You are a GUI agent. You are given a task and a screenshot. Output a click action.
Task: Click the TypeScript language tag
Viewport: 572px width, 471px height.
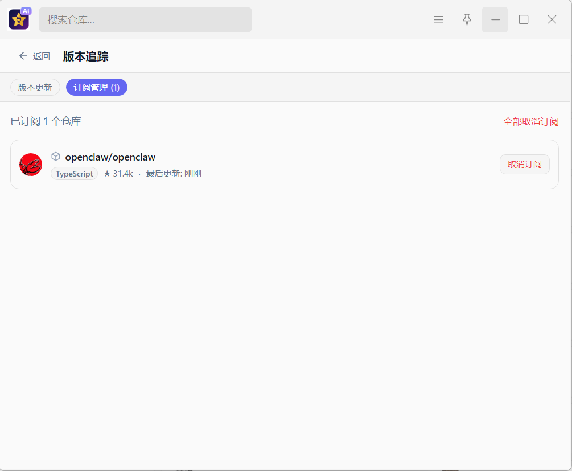(x=75, y=174)
